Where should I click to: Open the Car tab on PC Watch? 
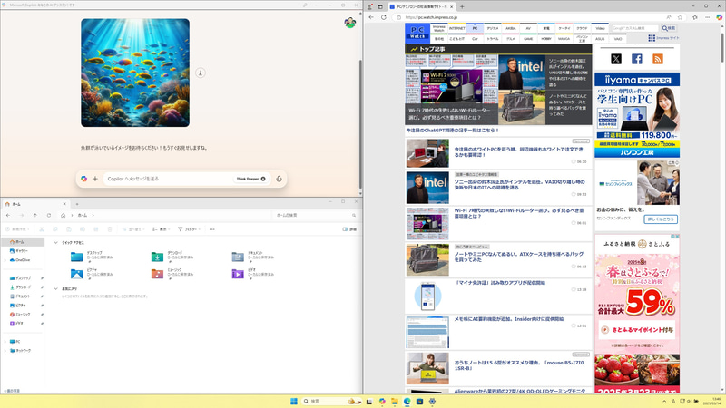[475, 39]
